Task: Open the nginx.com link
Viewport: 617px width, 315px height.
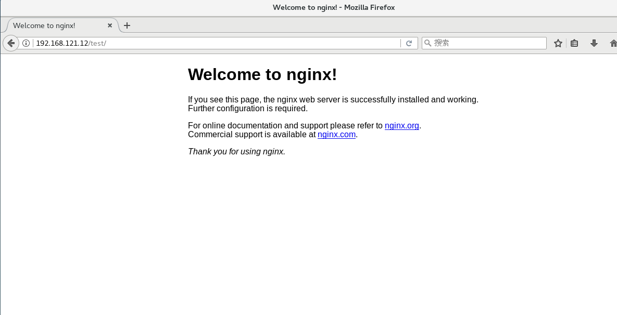Action: coord(336,134)
